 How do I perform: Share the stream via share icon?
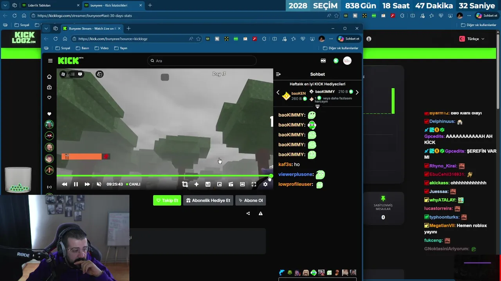(248, 213)
